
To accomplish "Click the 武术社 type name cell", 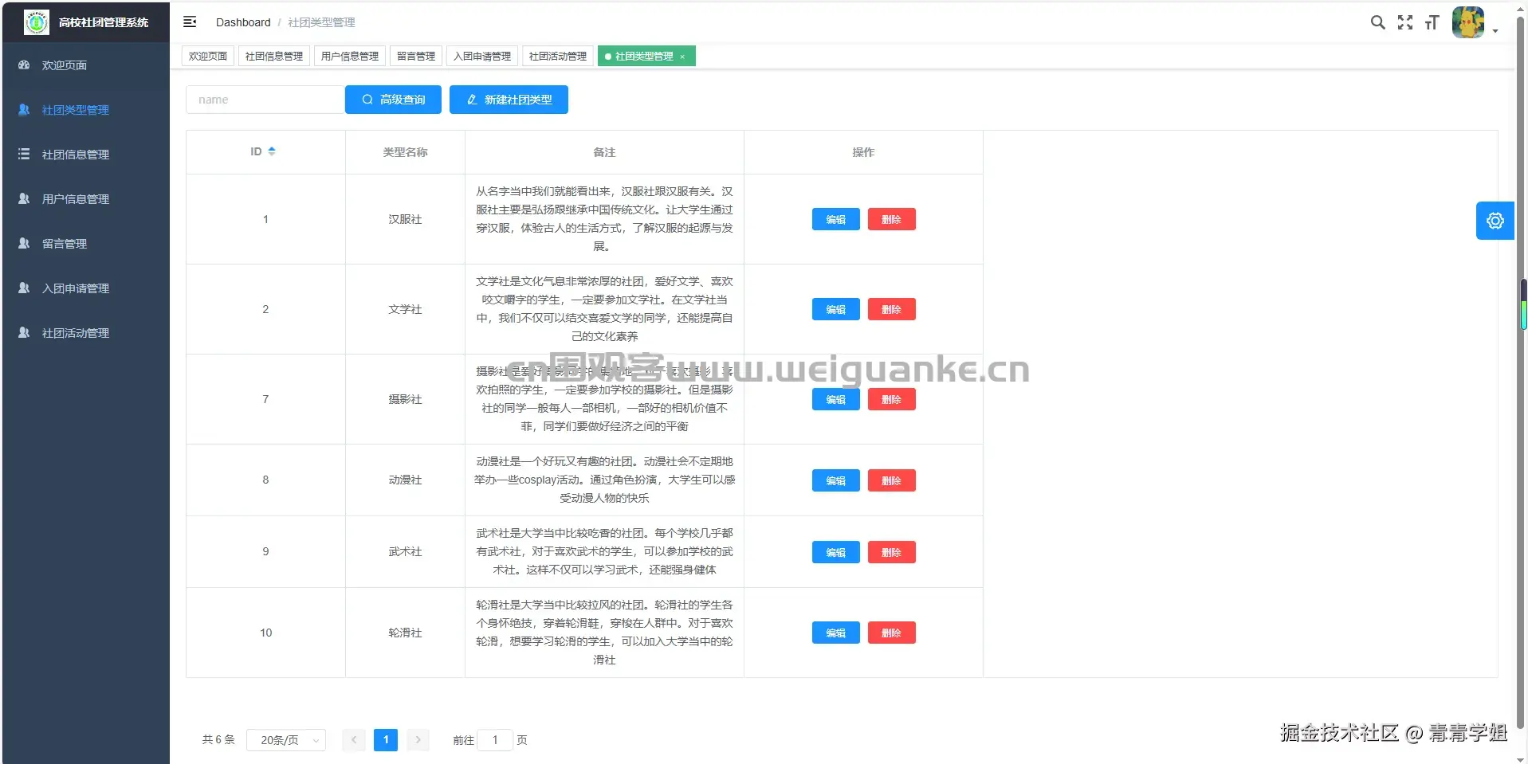I will click(x=405, y=551).
